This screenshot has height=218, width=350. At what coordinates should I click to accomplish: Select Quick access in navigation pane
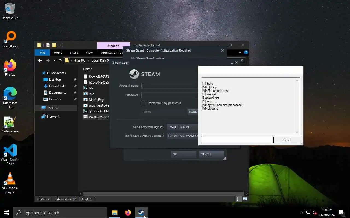[x=56, y=73]
